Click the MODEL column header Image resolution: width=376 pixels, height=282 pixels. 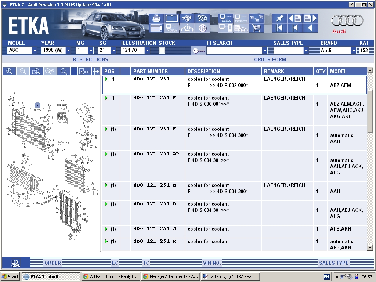347,71
